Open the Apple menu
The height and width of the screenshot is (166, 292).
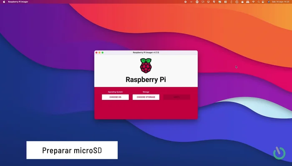tap(4, 2)
